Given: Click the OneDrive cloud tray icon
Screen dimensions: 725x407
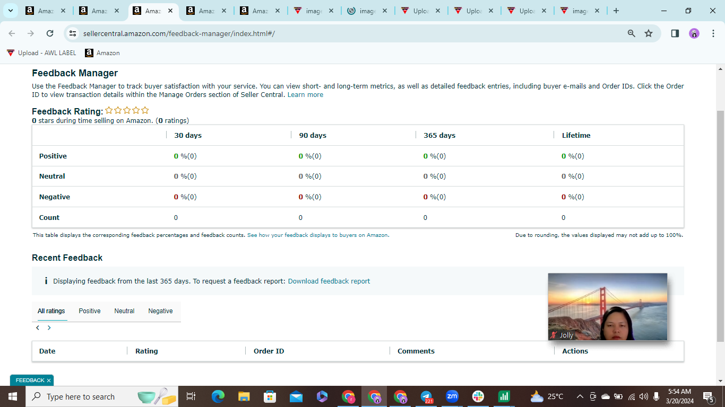Looking at the screenshot, I should click(x=606, y=396).
